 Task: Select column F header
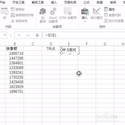[x=87, y=44]
